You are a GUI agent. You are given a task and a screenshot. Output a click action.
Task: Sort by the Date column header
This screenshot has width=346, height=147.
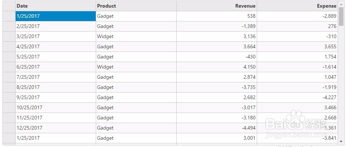(56, 6)
